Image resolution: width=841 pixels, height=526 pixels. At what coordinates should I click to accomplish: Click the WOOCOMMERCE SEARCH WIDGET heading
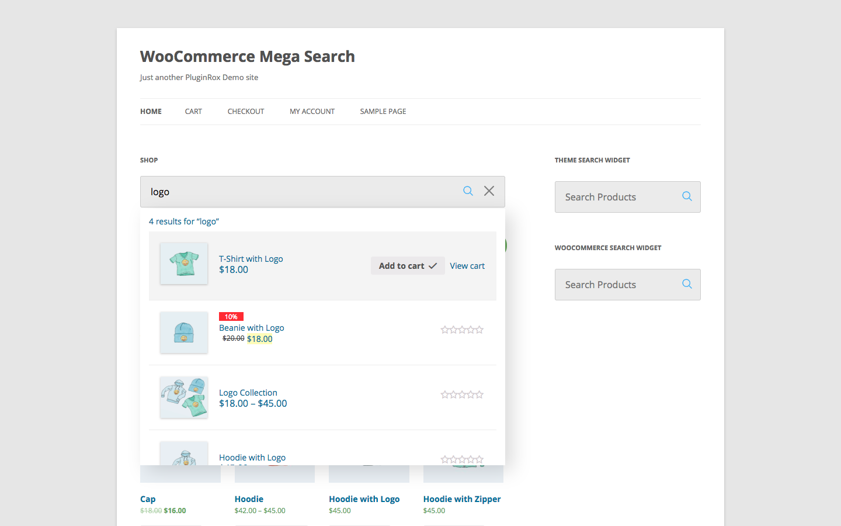click(608, 248)
